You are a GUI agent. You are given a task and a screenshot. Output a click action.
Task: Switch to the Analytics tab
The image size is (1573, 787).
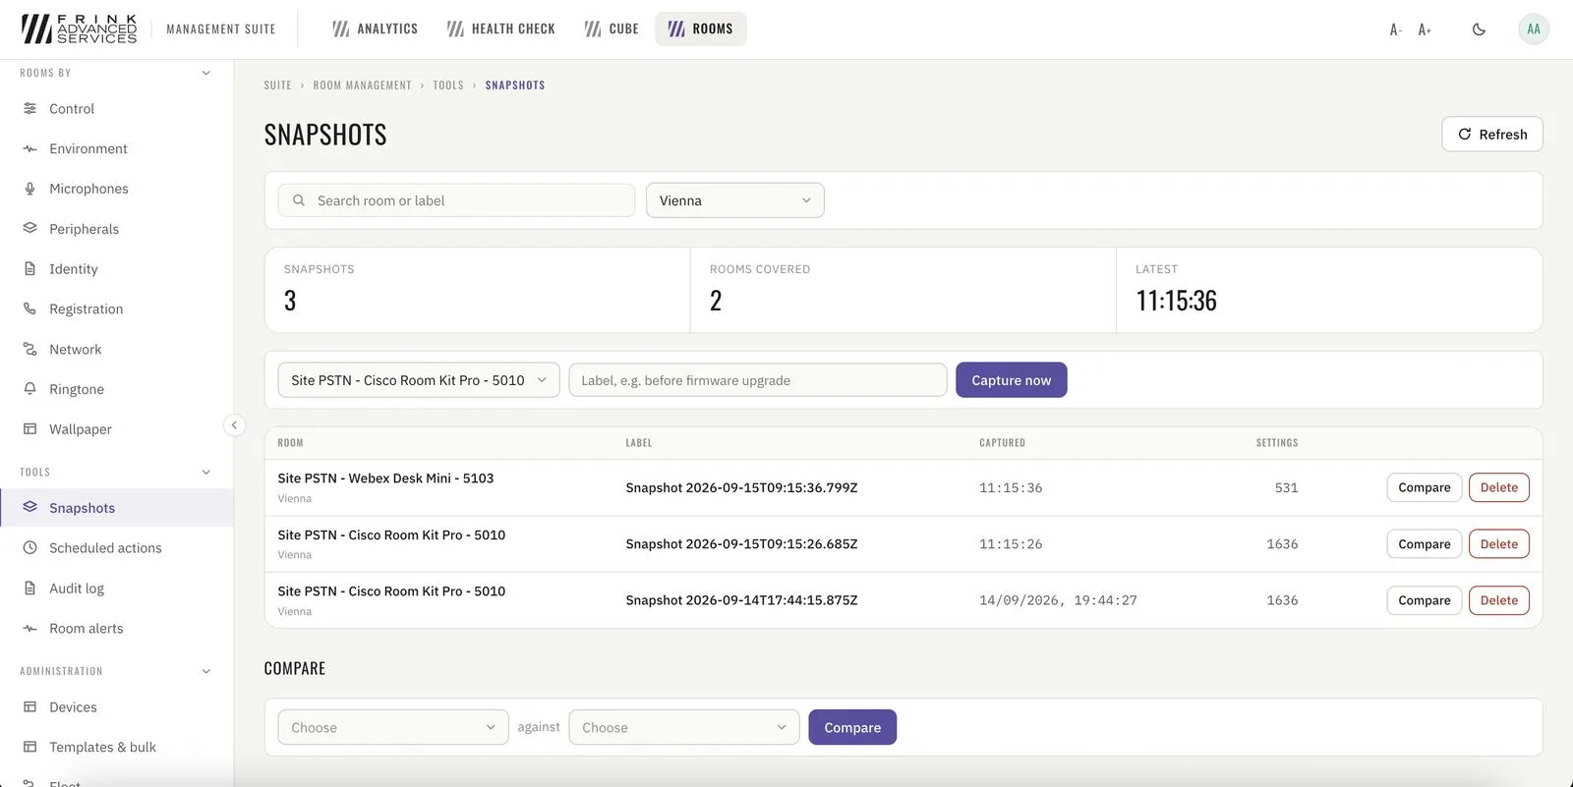(375, 29)
